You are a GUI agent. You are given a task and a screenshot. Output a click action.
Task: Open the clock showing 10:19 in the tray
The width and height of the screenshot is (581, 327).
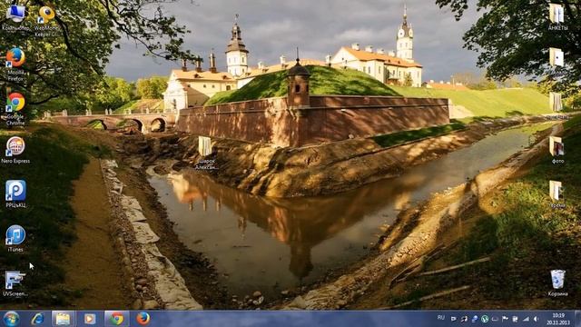(x=558, y=319)
